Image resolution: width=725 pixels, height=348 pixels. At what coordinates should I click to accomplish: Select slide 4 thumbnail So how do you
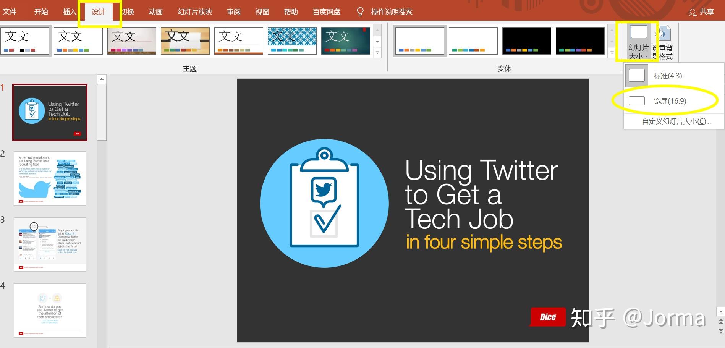pyautogui.click(x=50, y=311)
